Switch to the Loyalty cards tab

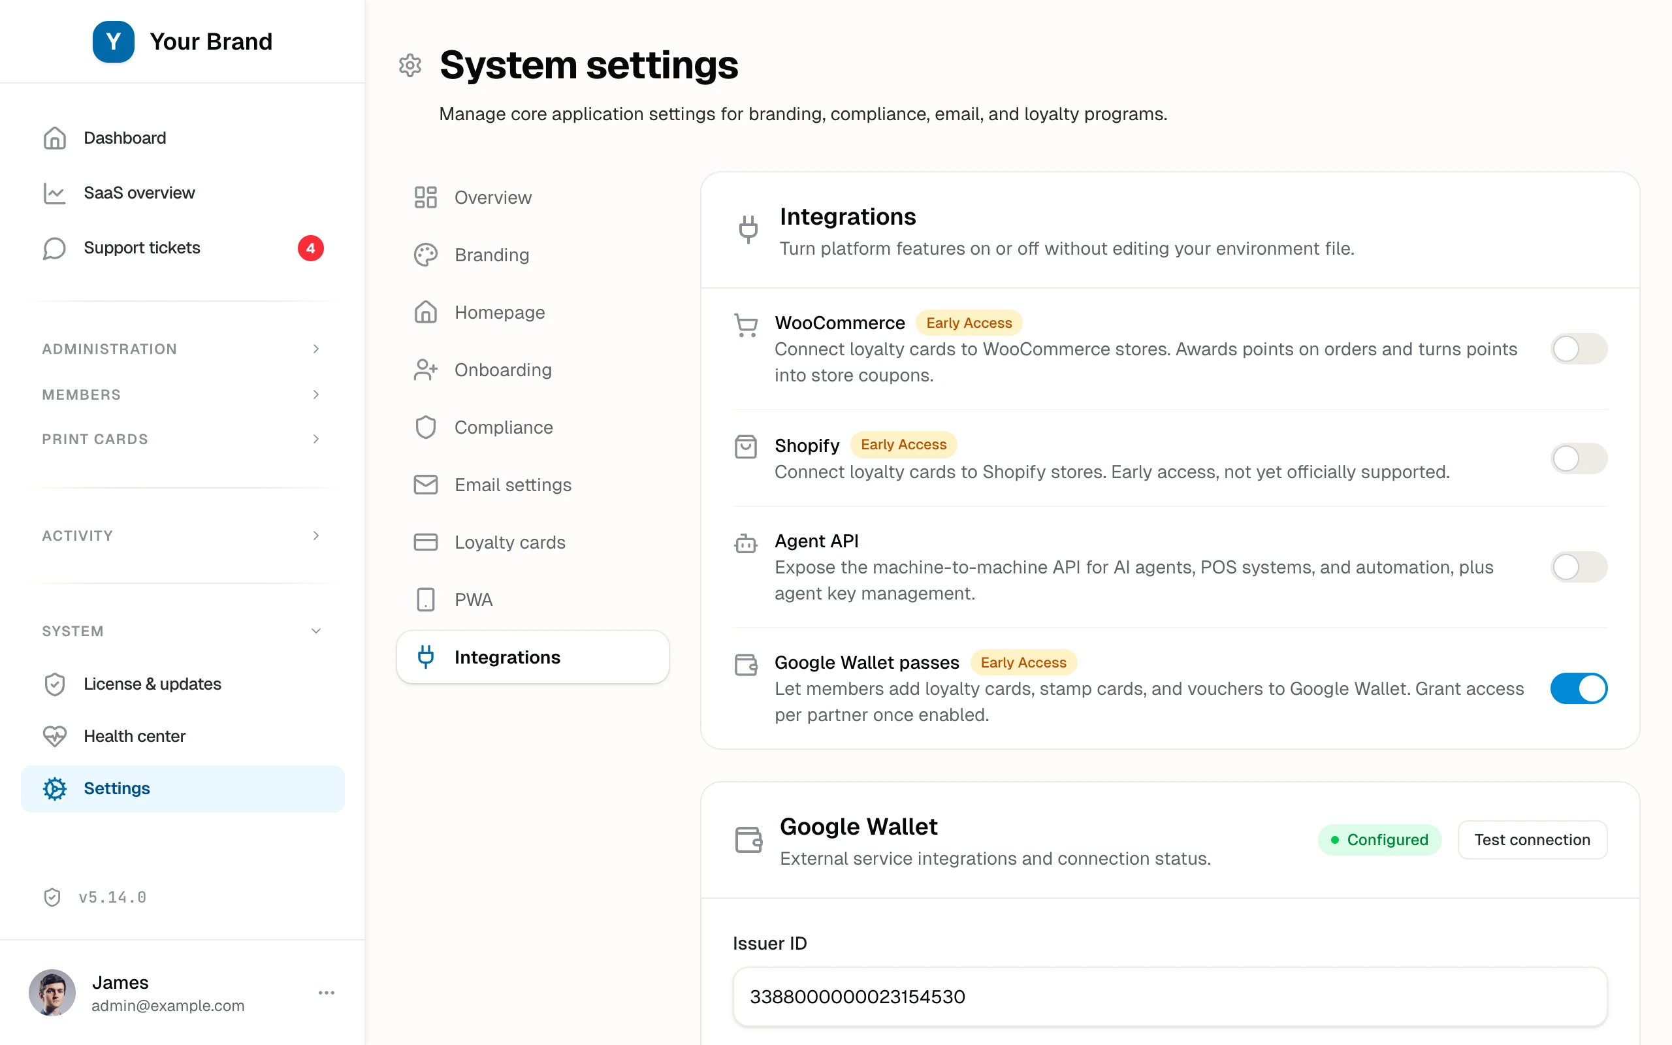pos(533,542)
